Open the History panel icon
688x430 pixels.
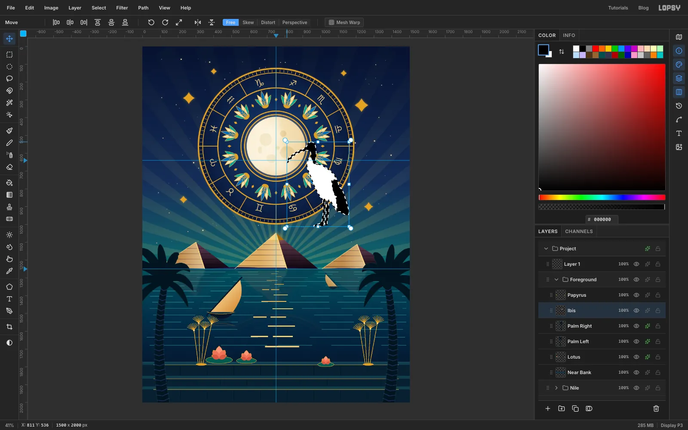pos(679,106)
